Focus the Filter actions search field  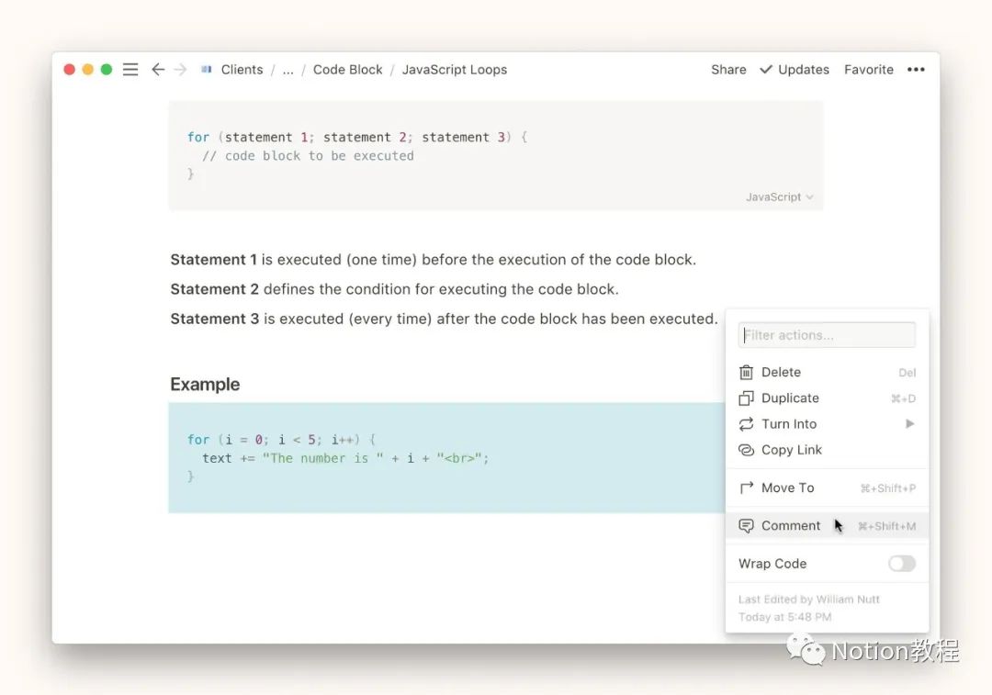(827, 335)
